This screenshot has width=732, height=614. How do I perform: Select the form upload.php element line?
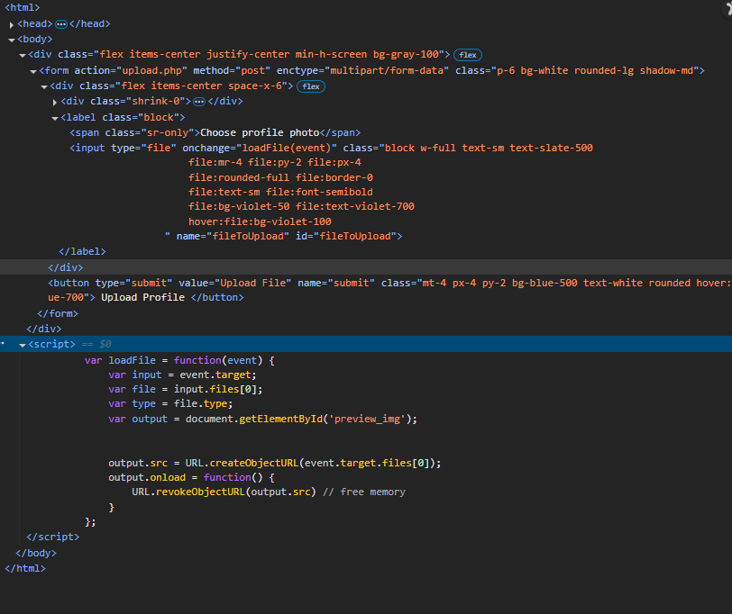[x=371, y=70]
